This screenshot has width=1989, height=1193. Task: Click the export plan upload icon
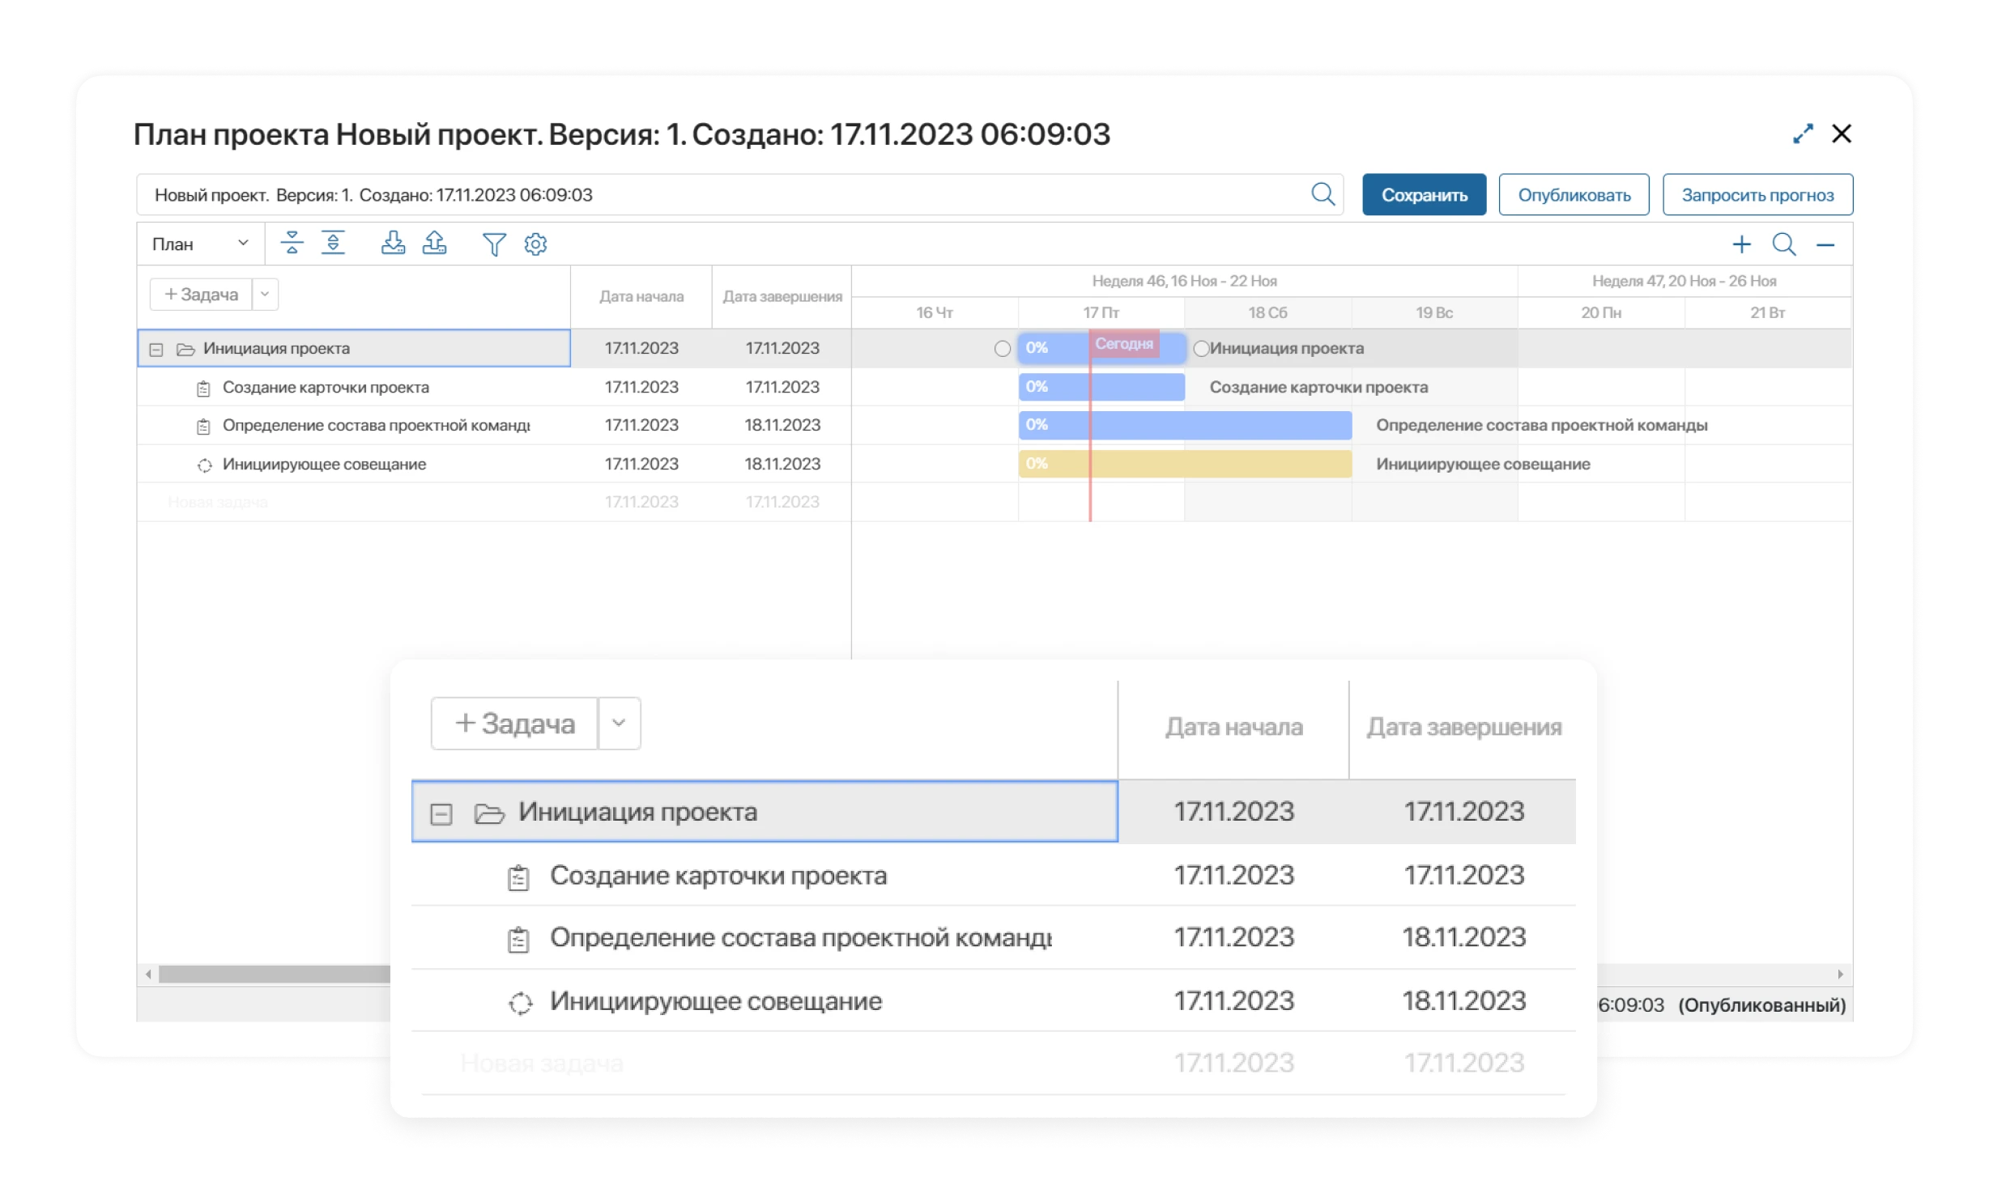[435, 243]
